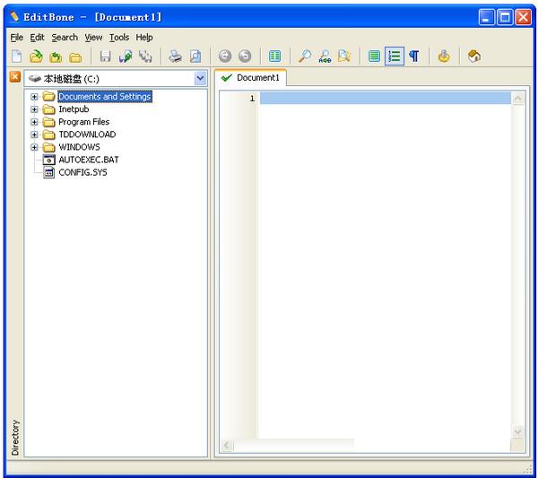This screenshot has width=538, height=478.
Task: Click the Undo arrow button
Action: (x=225, y=56)
